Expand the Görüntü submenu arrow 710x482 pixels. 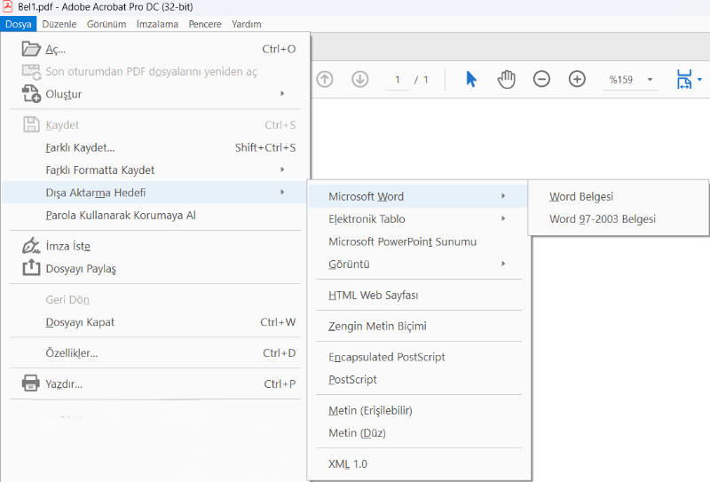point(503,264)
